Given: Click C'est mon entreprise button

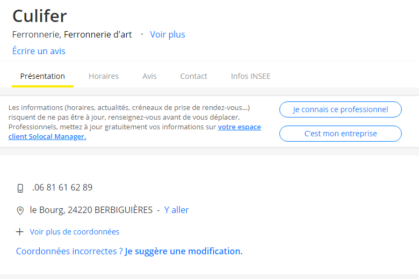Looking at the screenshot, I should 341,134.
